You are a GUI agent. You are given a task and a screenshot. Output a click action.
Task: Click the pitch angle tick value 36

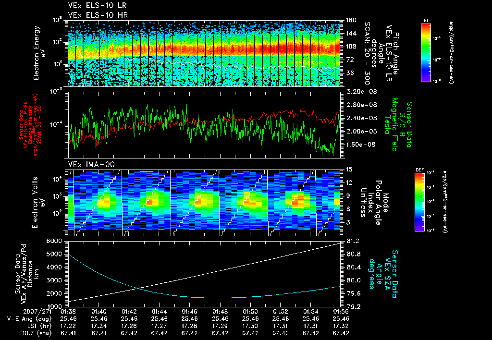click(x=350, y=73)
